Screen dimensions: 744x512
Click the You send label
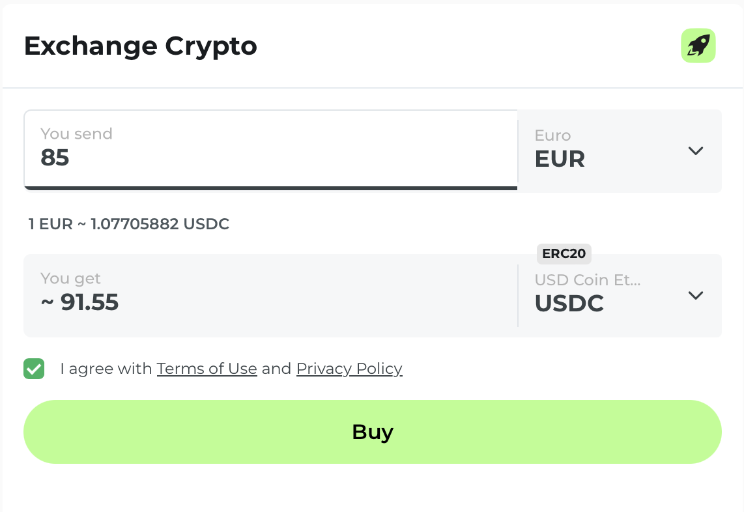pyautogui.click(x=76, y=134)
